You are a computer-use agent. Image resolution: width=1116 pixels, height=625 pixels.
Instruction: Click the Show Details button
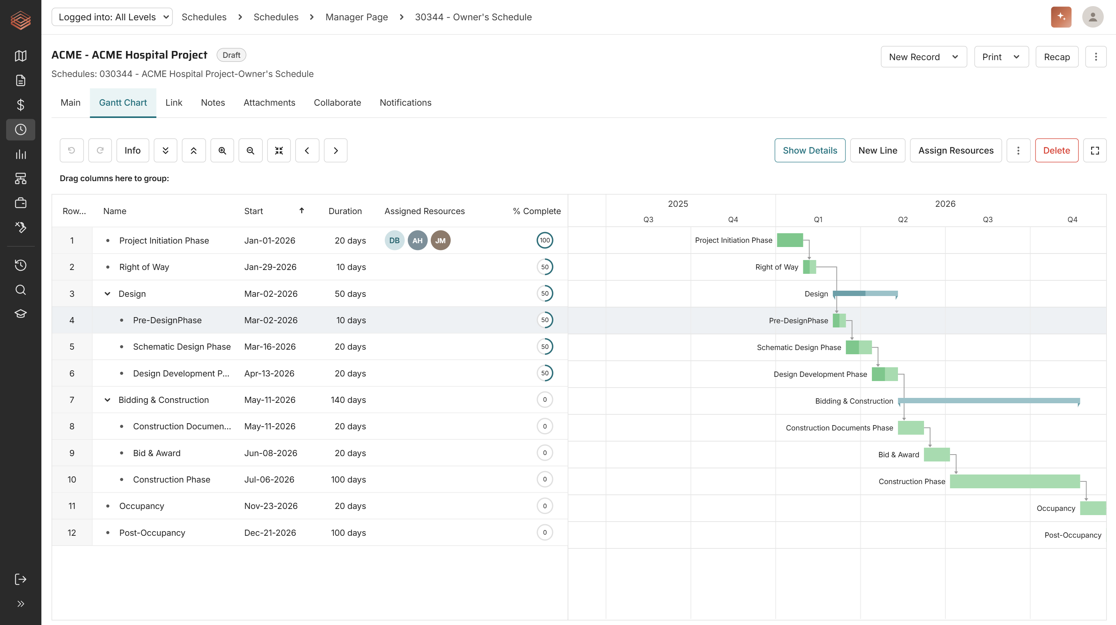(x=810, y=150)
